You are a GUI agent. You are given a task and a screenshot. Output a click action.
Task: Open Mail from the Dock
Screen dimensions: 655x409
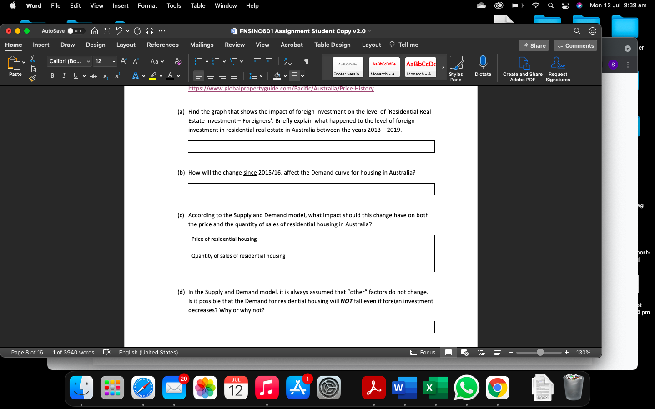(x=174, y=388)
